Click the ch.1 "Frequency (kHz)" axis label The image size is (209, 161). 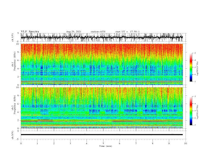click(15, 61)
